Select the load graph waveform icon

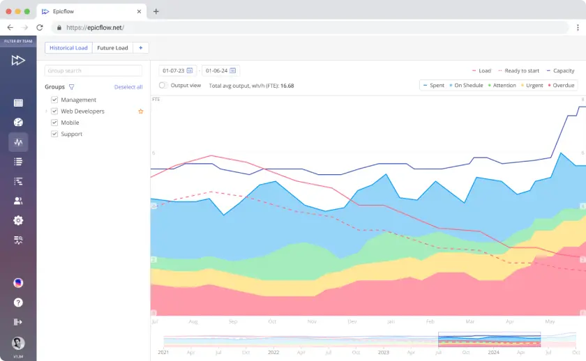(x=18, y=142)
